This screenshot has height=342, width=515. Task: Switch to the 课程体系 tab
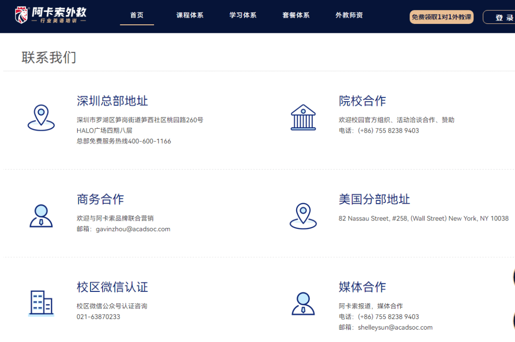pyautogui.click(x=189, y=15)
